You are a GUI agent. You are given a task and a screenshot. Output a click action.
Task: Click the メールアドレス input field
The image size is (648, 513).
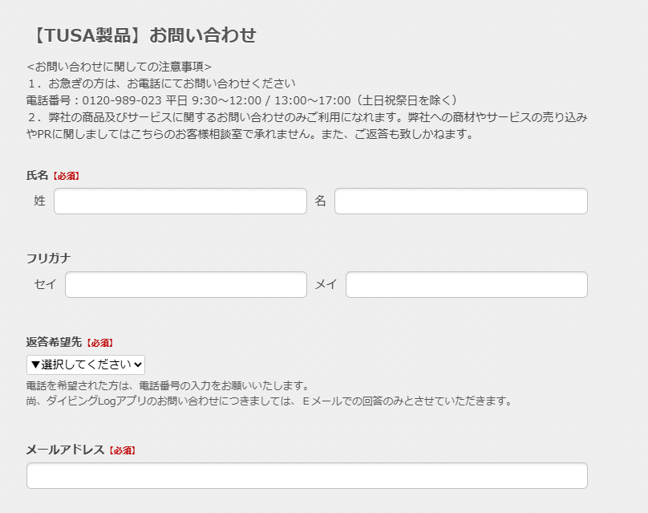click(307, 476)
